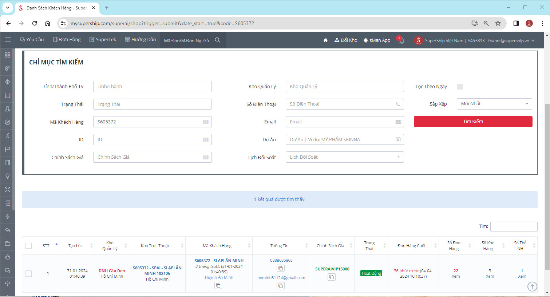Click the scroll-to-top arrow button
550x297 pixels.
pos(532,286)
